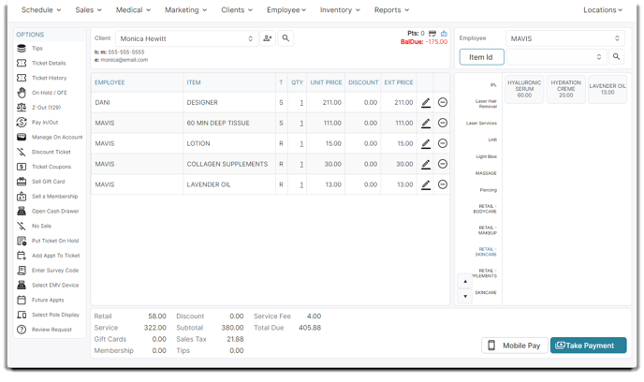Screen dimensions: 644x382
Task: Edit the COLLAGEN SUPPLEMENTS item
Action: point(426,164)
